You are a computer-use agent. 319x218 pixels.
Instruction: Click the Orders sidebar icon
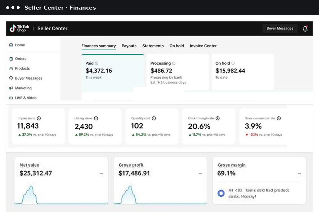pyautogui.click(x=11, y=59)
